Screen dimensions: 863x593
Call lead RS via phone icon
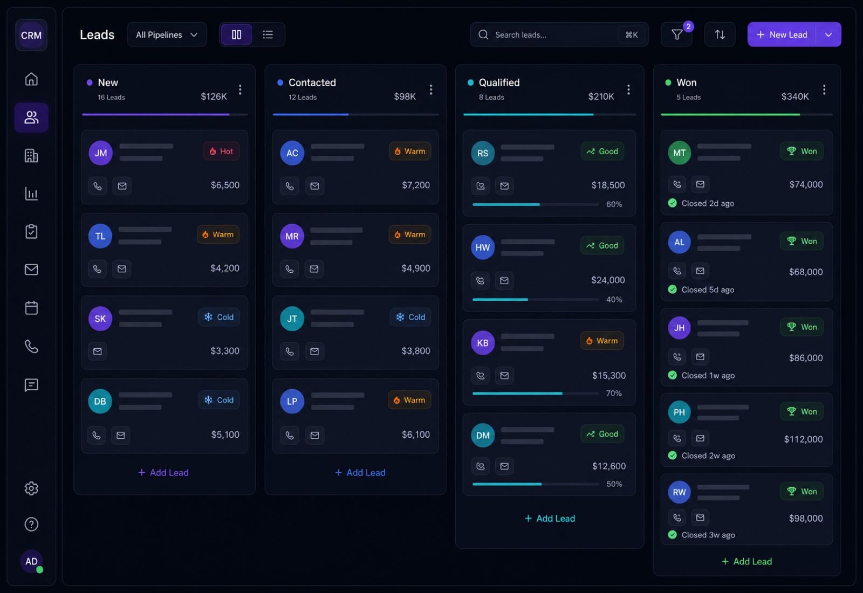point(481,186)
